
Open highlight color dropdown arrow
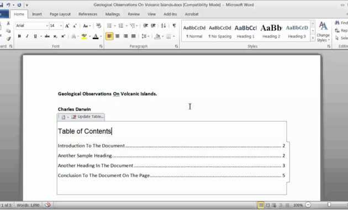pyautogui.click(x=89, y=36)
